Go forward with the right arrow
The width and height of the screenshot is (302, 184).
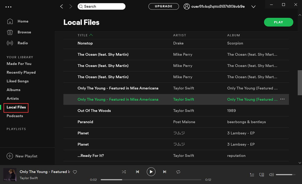click(71, 7)
